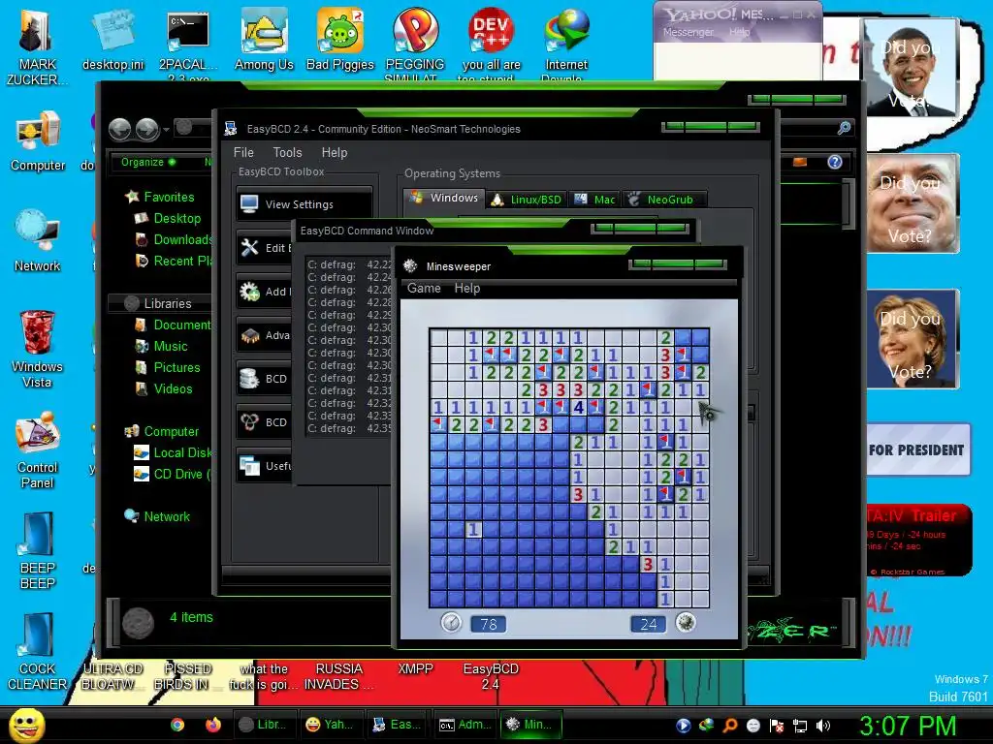Launch Firefox from the taskbar
The height and width of the screenshot is (744, 993).
click(x=212, y=725)
